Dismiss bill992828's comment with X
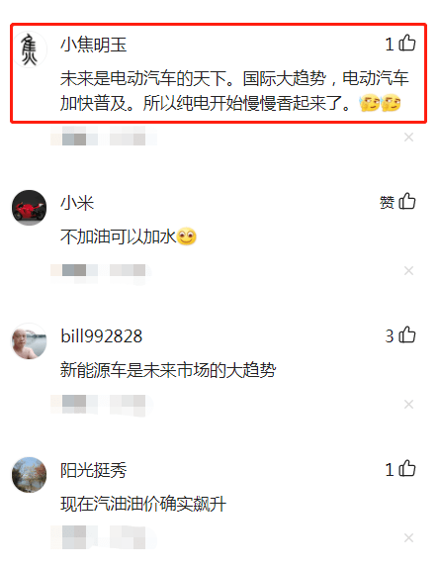The image size is (440, 568). click(x=409, y=405)
